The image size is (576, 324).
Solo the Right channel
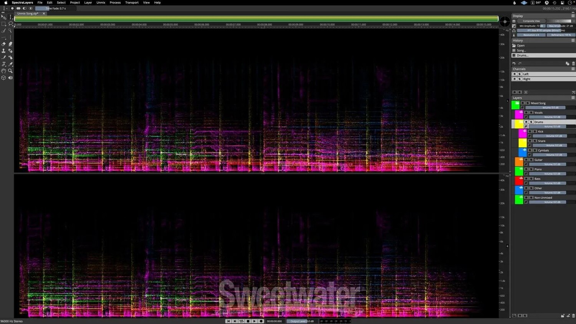pyautogui.click(x=520, y=79)
